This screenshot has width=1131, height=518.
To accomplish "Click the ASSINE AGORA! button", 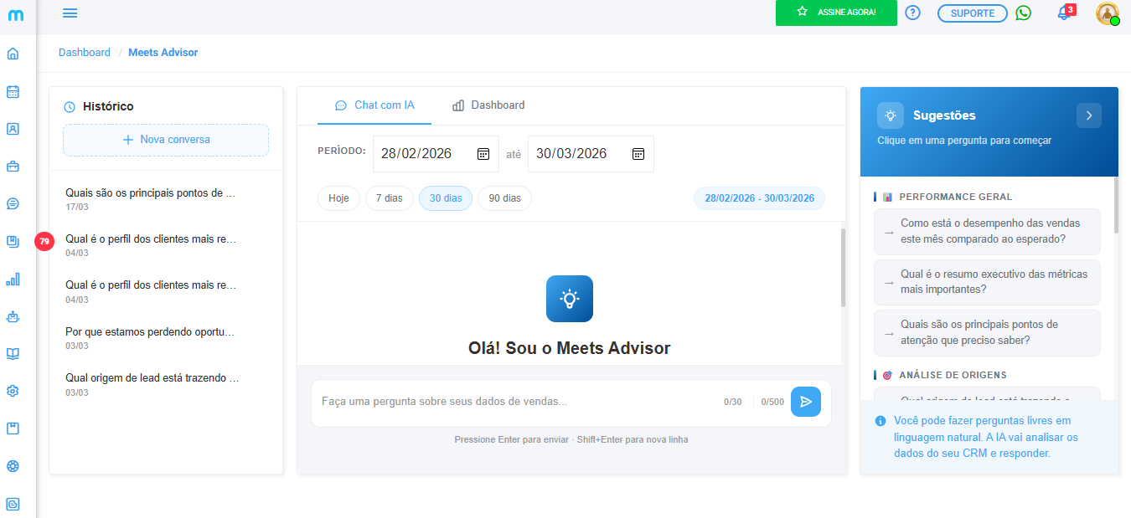I will tap(836, 13).
